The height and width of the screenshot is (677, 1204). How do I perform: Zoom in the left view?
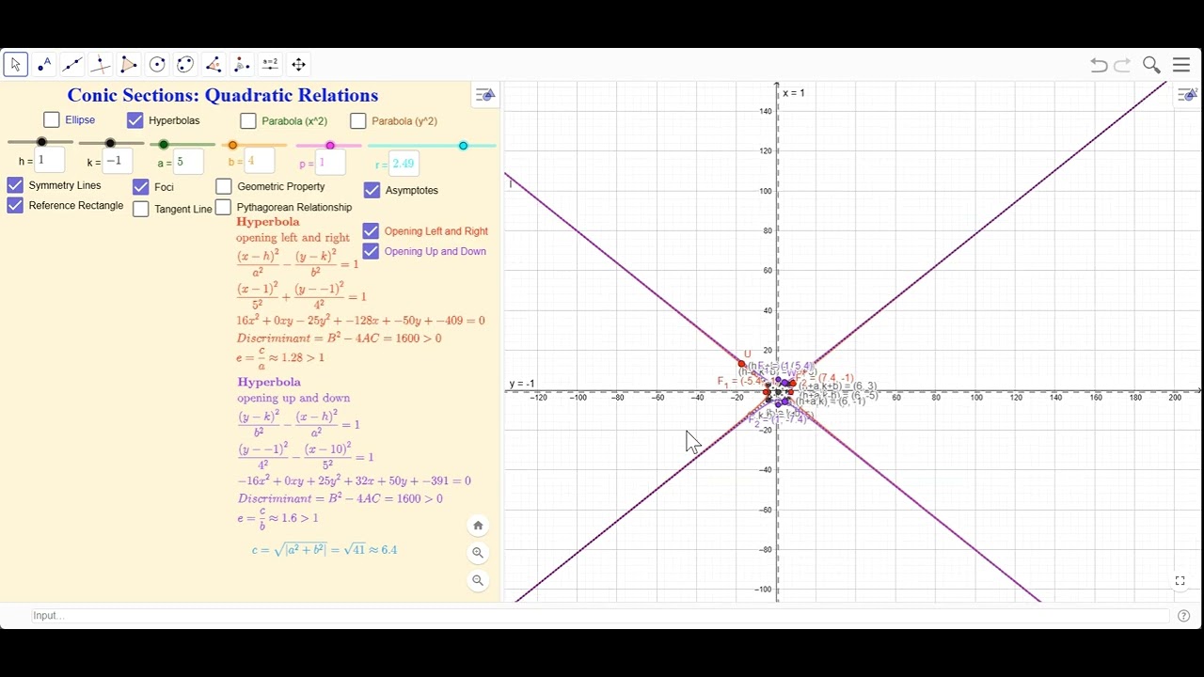click(478, 553)
